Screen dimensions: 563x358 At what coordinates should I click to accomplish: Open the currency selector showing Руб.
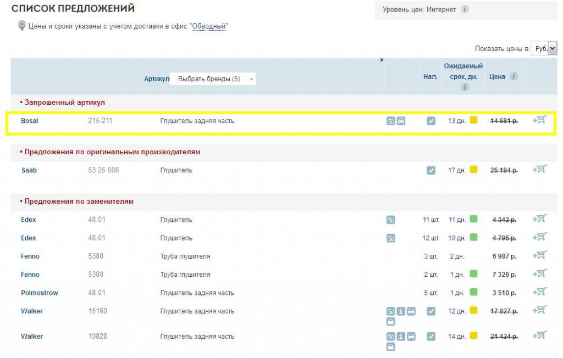[544, 49]
